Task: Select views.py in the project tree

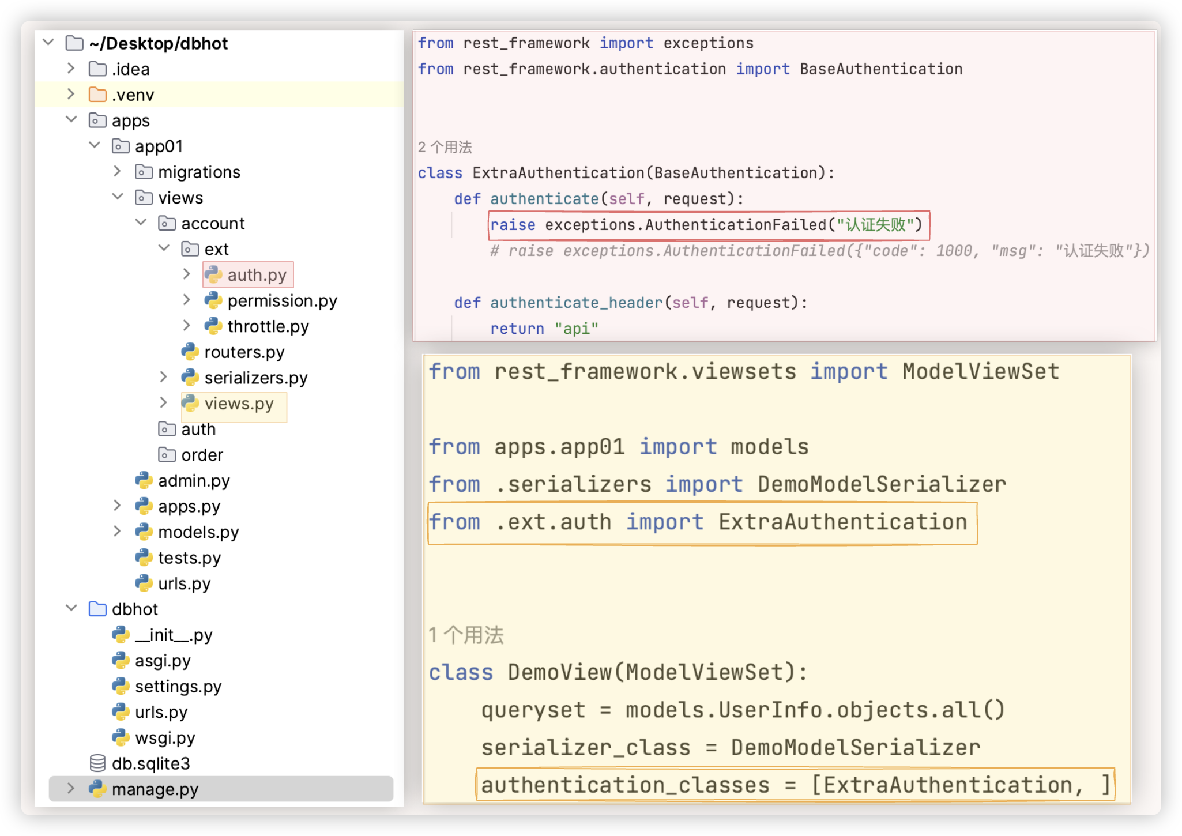Action: pyautogui.click(x=238, y=404)
